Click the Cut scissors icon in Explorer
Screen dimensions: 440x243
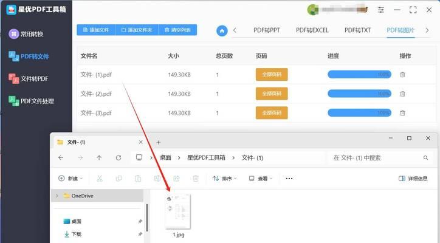100,179
